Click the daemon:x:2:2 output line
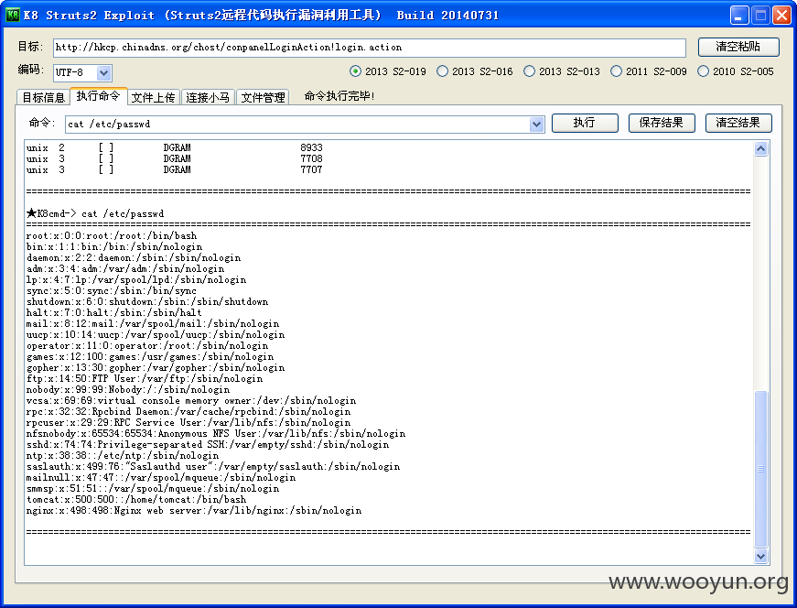The width and height of the screenshot is (797, 608). (x=134, y=258)
